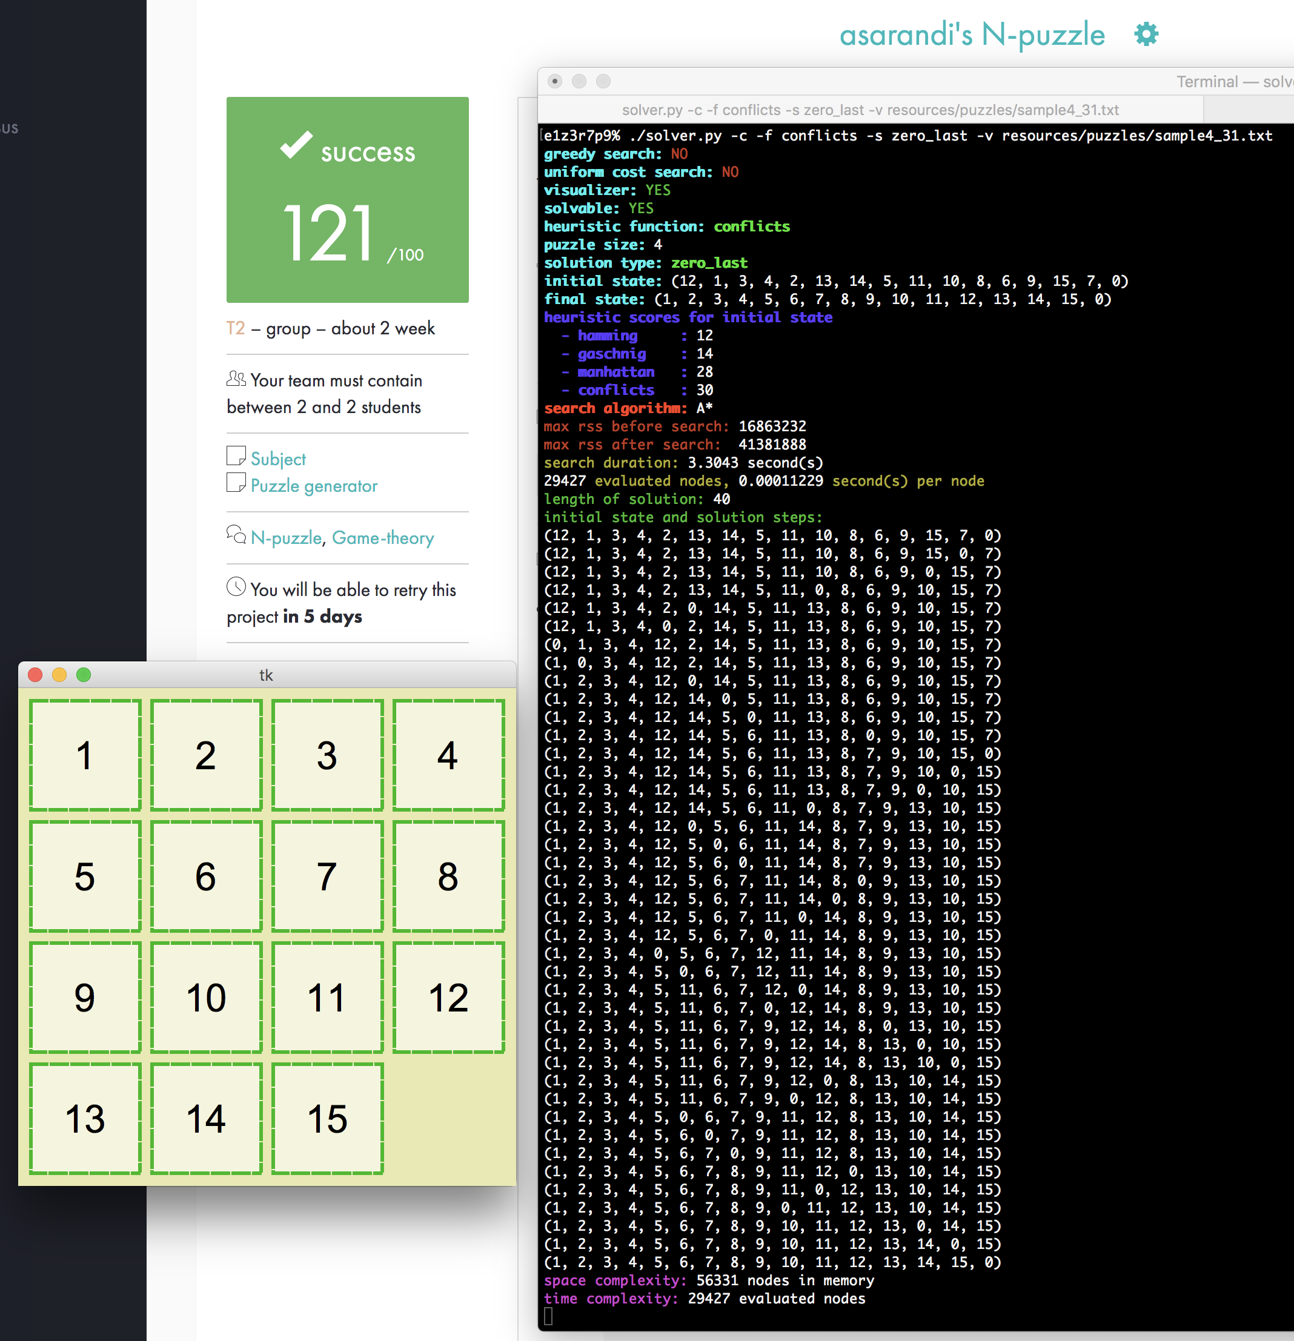The height and width of the screenshot is (1341, 1294).
Task: Open the Subject document link
Action: pos(278,459)
